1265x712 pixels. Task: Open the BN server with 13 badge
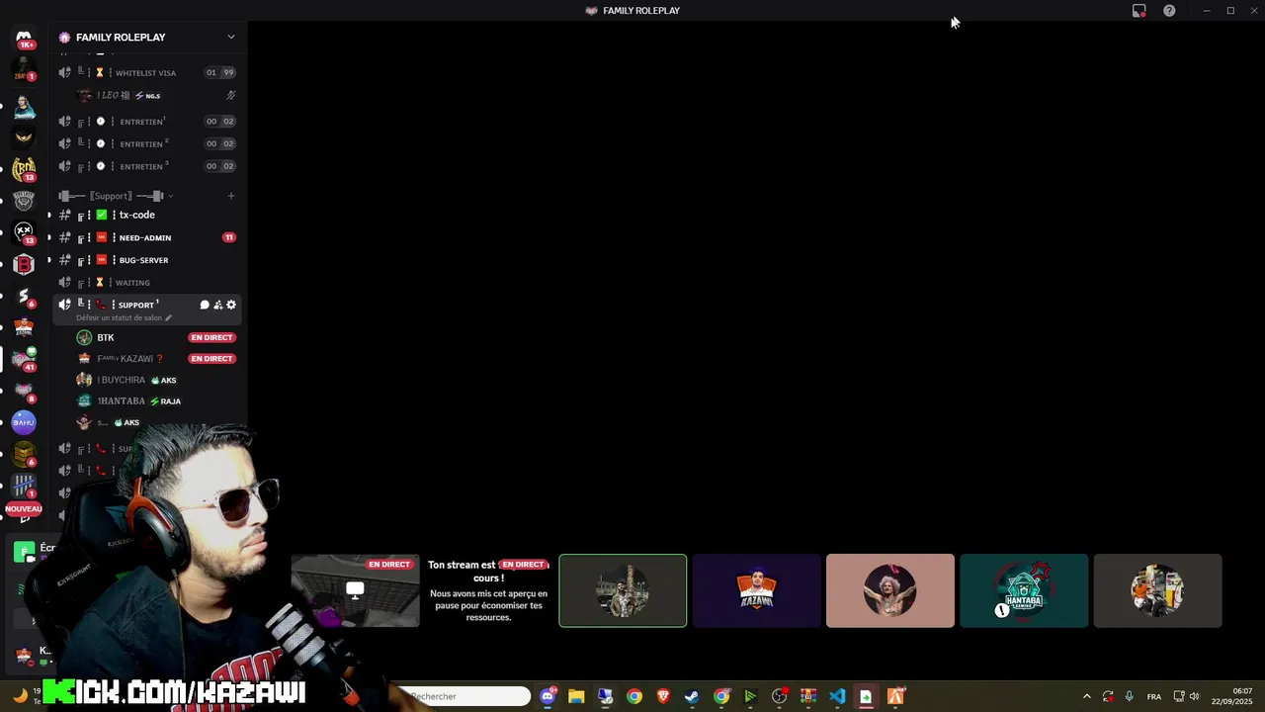tap(24, 169)
